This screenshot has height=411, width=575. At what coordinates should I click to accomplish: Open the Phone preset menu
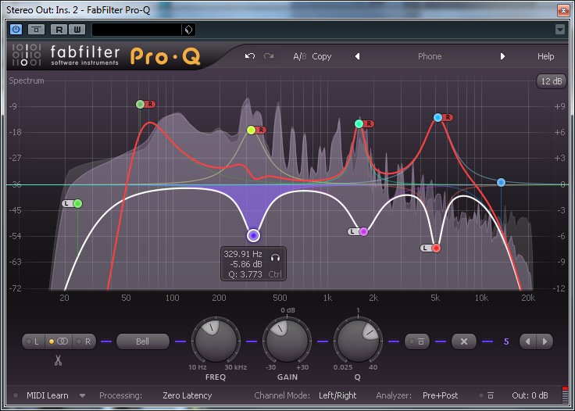click(x=430, y=56)
